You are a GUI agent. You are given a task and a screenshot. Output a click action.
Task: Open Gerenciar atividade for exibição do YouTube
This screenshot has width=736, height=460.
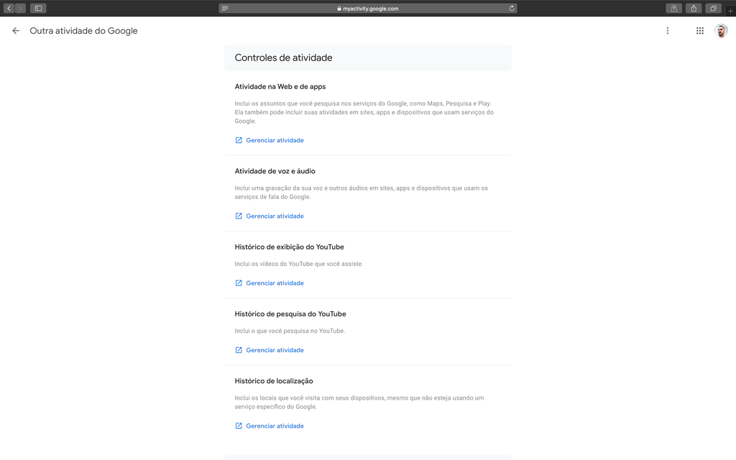pyautogui.click(x=275, y=283)
